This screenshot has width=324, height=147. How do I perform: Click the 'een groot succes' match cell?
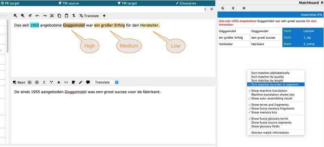(x=266, y=38)
